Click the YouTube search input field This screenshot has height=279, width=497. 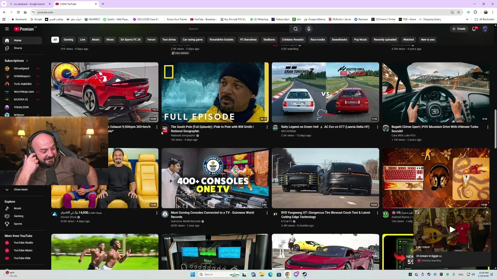[x=237, y=29]
